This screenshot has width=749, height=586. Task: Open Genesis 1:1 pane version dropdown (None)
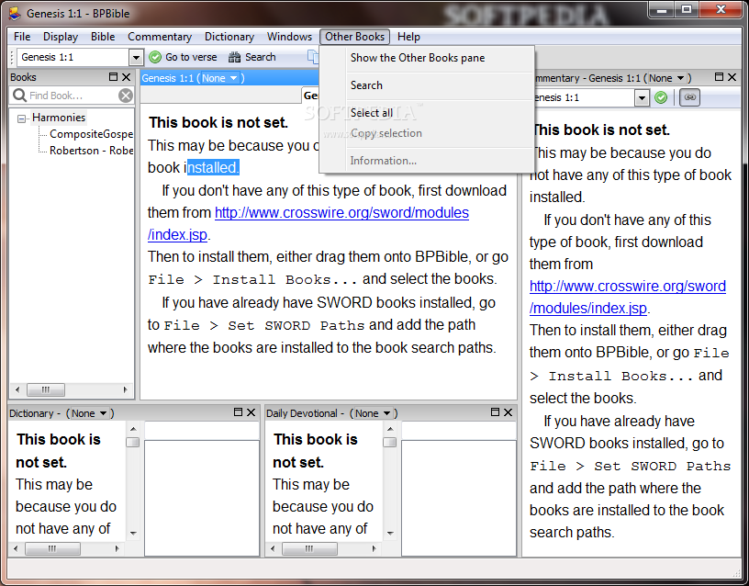[219, 78]
